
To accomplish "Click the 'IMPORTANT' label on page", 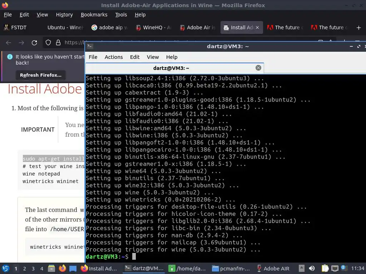I will pos(38,130).
